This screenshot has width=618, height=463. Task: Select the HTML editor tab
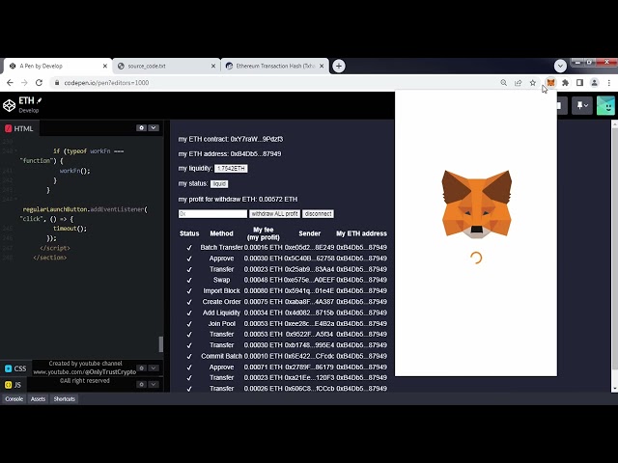(19, 128)
